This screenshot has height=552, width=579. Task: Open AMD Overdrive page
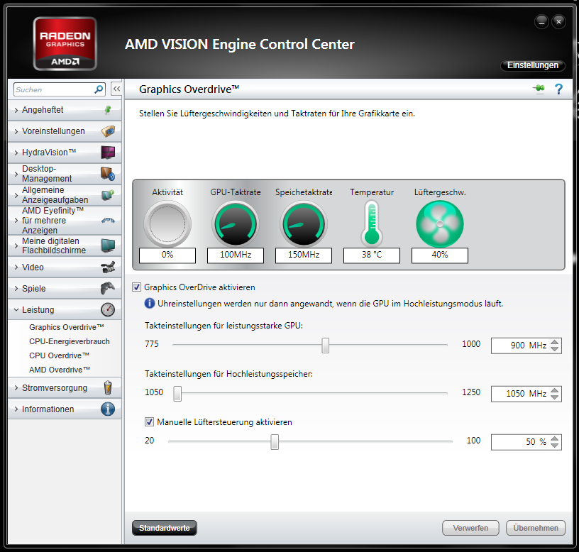point(60,370)
